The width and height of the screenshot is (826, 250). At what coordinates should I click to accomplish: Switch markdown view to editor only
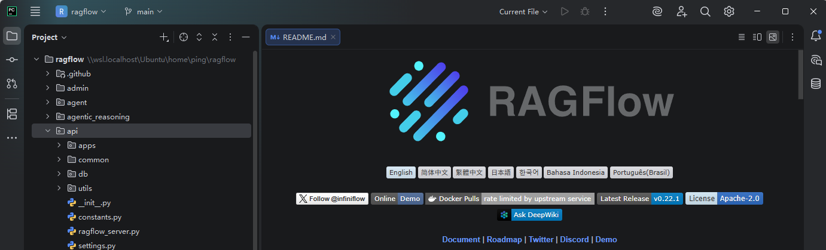pyautogui.click(x=742, y=37)
